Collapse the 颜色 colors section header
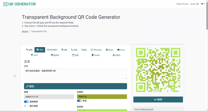The image size is (208, 111). pos(75,86)
